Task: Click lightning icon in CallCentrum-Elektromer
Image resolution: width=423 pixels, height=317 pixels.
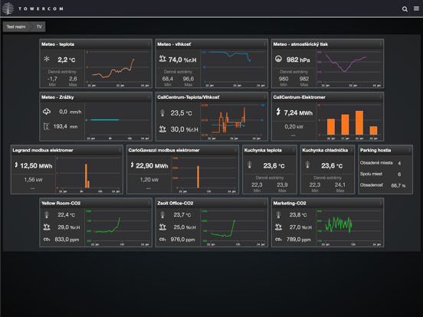Action: (x=278, y=112)
